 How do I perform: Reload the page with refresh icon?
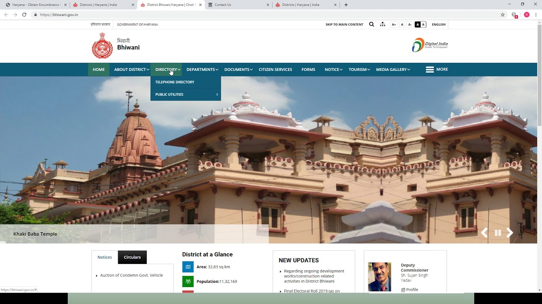tap(24, 14)
